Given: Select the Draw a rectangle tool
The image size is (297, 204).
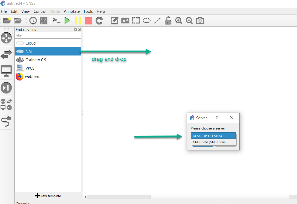Looking at the screenshot, I should tap(136, 21).
